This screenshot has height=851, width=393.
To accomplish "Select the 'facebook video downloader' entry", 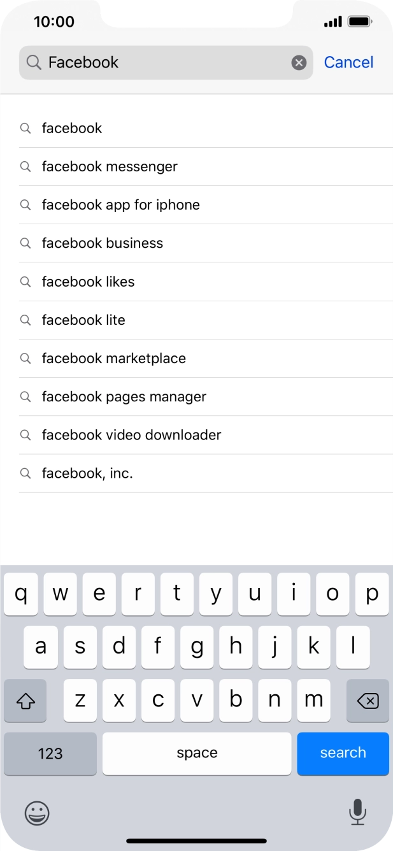I will (x=131, y=434).
